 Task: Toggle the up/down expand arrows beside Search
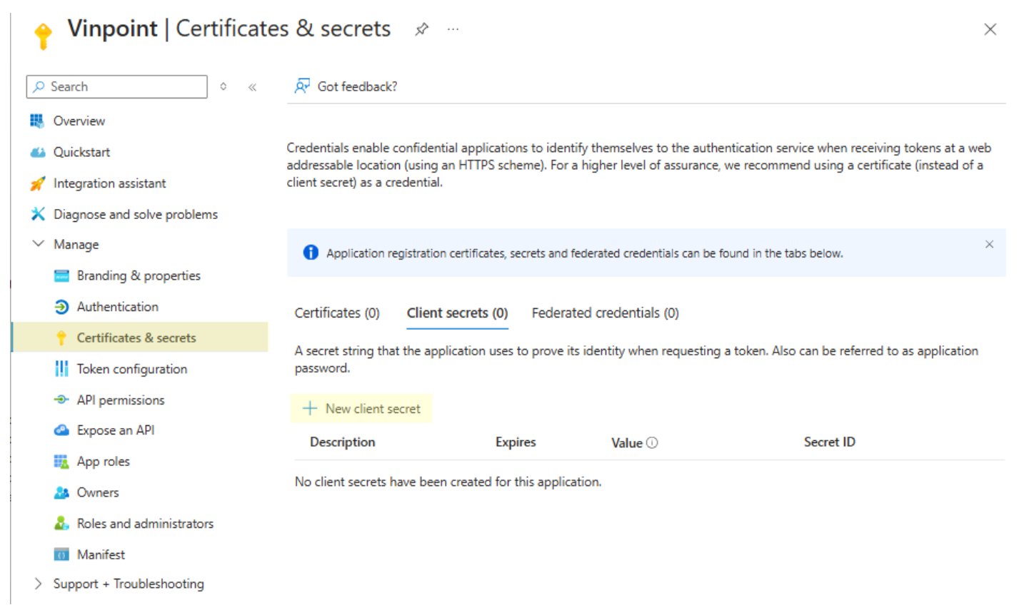pyautogui.click(x=224, y=86)
